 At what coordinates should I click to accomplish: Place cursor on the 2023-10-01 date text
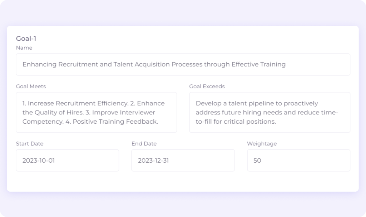click(39, 161)
